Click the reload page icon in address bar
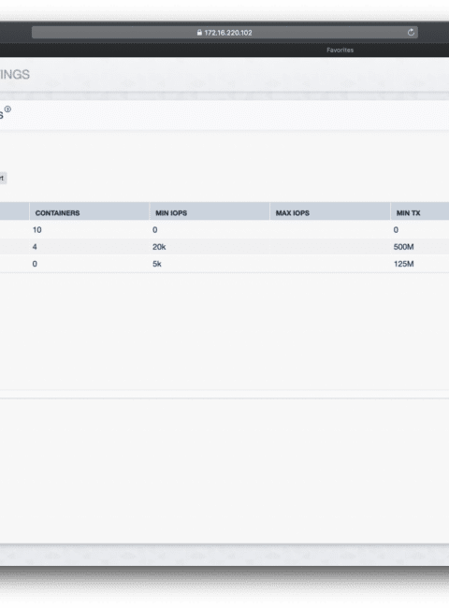This screenshot has height=608, width=449. click(x=411, y=32)
